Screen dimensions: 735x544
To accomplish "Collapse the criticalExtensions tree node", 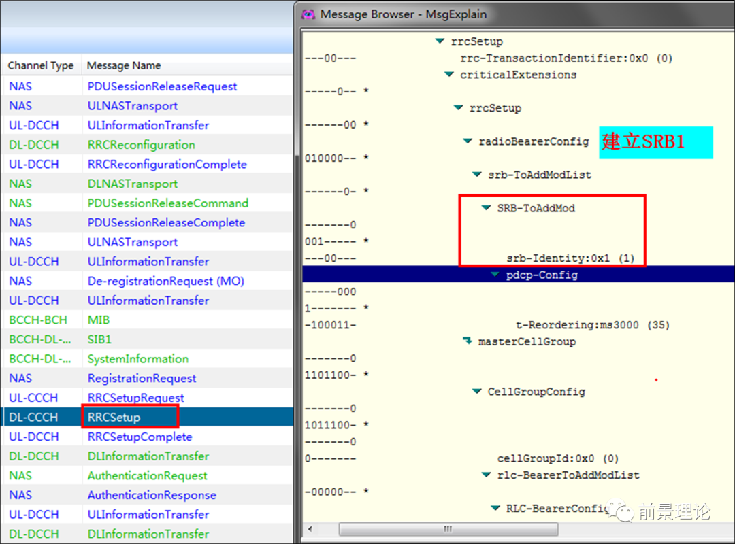I will coord(449,75).
